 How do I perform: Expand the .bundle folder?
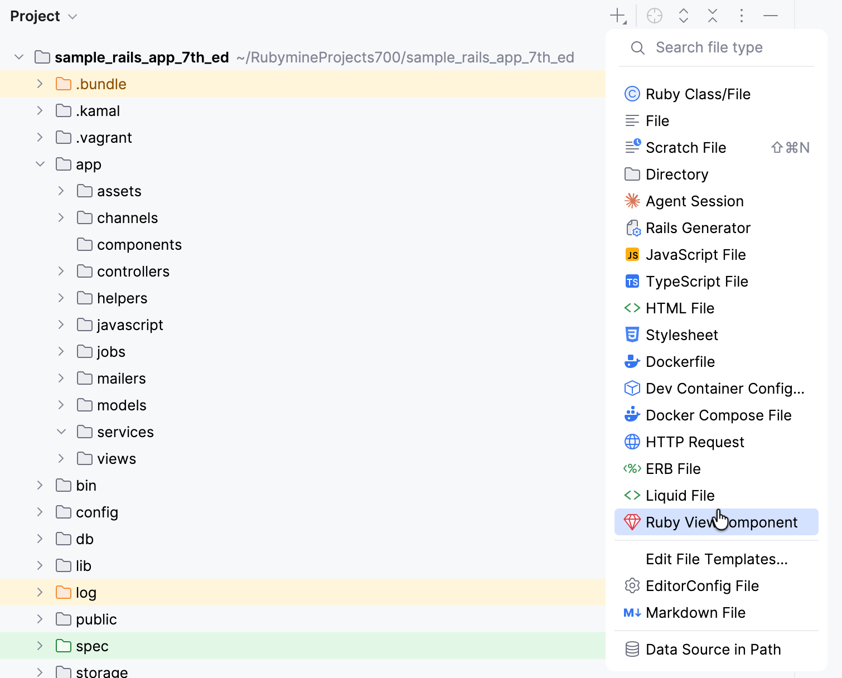tap(40, 84)
